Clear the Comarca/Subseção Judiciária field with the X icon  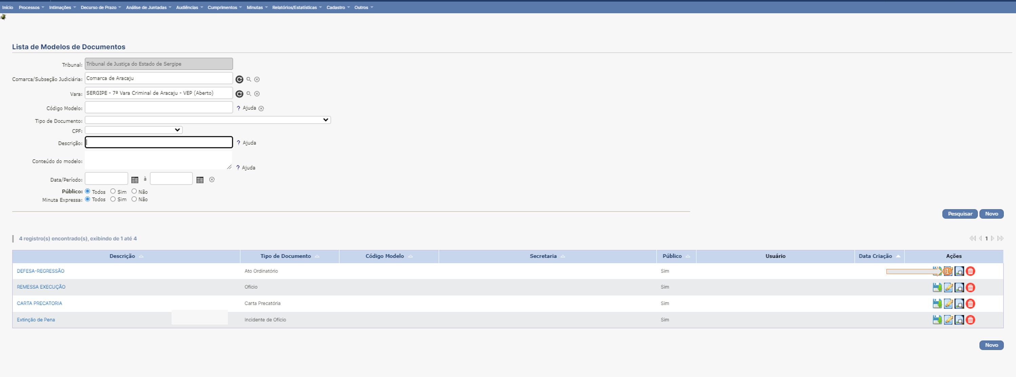(257, 80)
